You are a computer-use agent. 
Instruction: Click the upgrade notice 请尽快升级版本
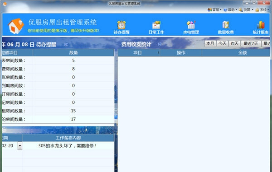84,31
